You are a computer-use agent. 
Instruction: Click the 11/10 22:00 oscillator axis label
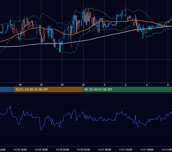point(83,150)
